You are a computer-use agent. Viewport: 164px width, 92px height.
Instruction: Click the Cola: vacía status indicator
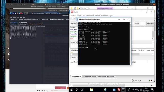136,80
